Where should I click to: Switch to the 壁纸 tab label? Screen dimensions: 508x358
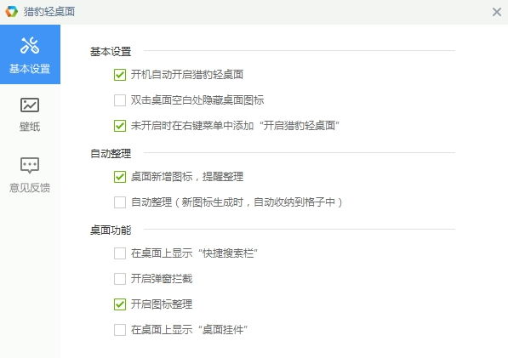(x=30, y=127)
